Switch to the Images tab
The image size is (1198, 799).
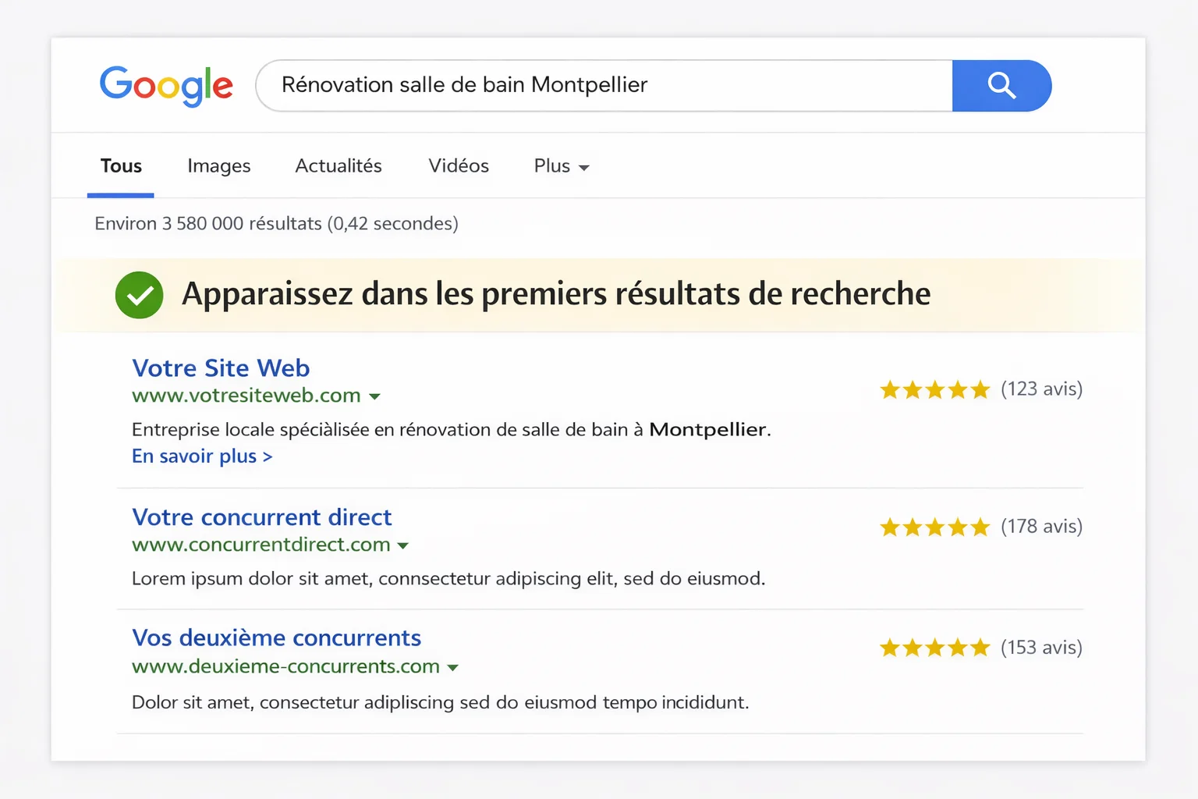(219, 166)
